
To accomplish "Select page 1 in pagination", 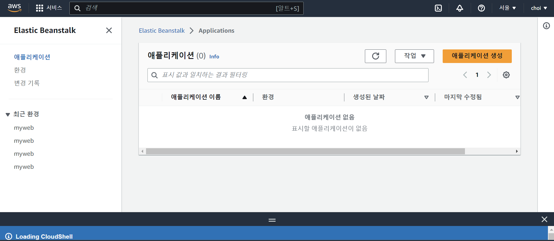I will click(477, 75).
